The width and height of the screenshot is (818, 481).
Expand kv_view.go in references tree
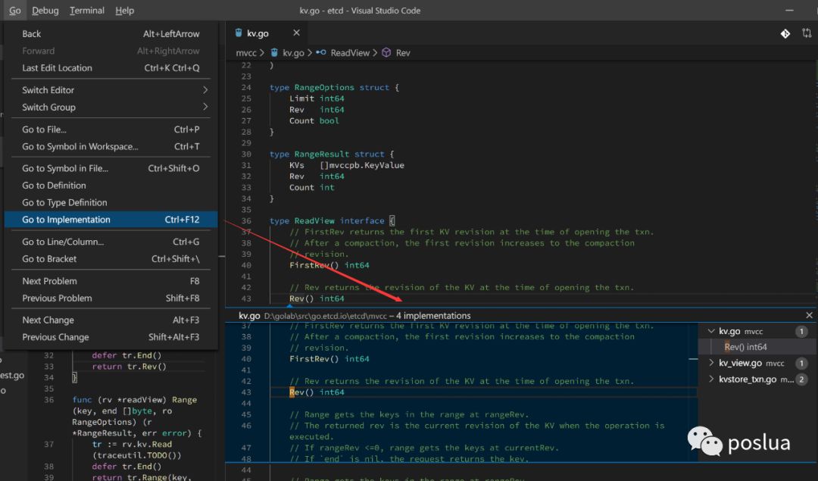pyautogui.click(x=711, y=363)
